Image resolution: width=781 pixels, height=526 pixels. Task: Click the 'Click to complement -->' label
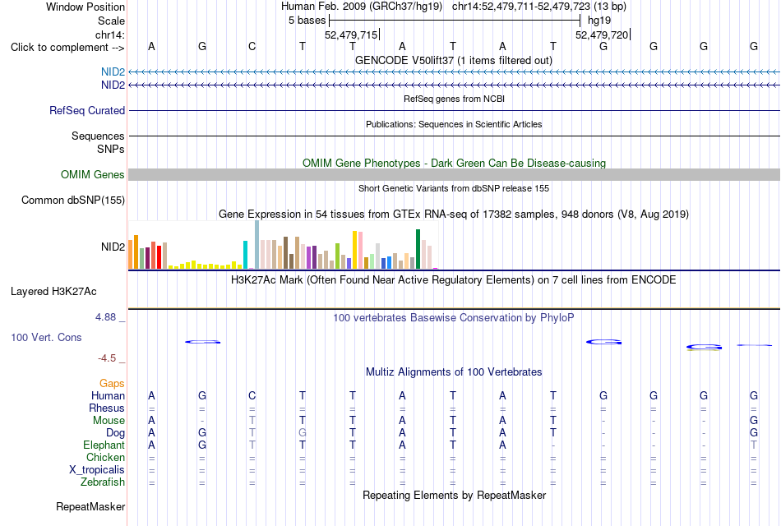pos(67,48)
